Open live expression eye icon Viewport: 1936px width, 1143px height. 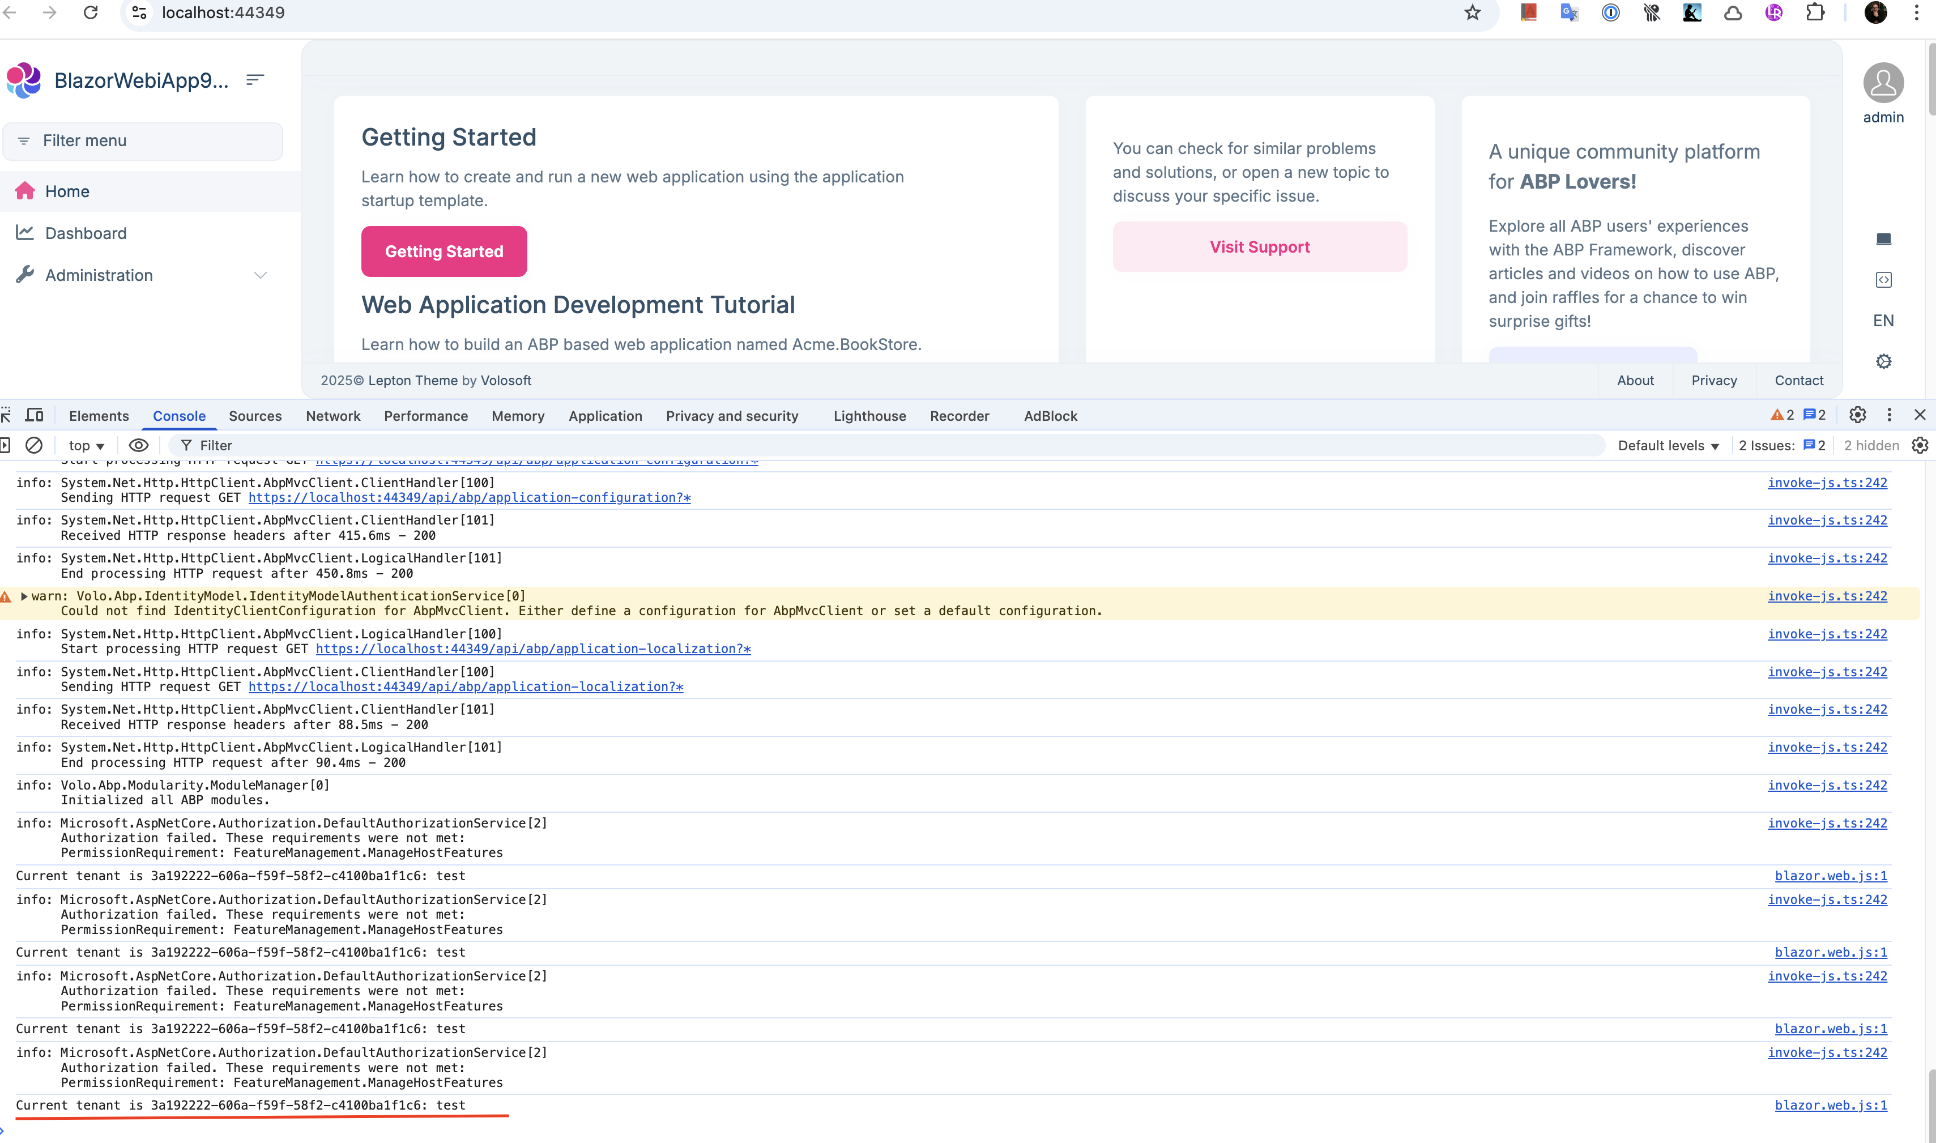[x=139, y=445]
